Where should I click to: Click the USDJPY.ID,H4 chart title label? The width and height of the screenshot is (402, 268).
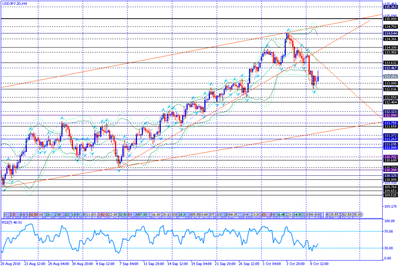(x=14, y=3)
